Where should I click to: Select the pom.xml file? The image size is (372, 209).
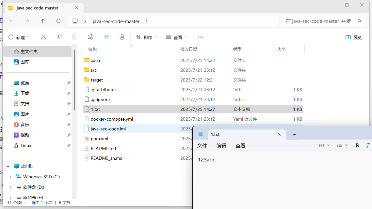pyautogui.click(x=137, y=139)
